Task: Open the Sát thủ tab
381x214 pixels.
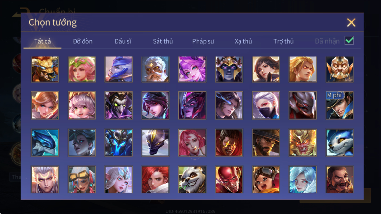Action: coord(163,41)
